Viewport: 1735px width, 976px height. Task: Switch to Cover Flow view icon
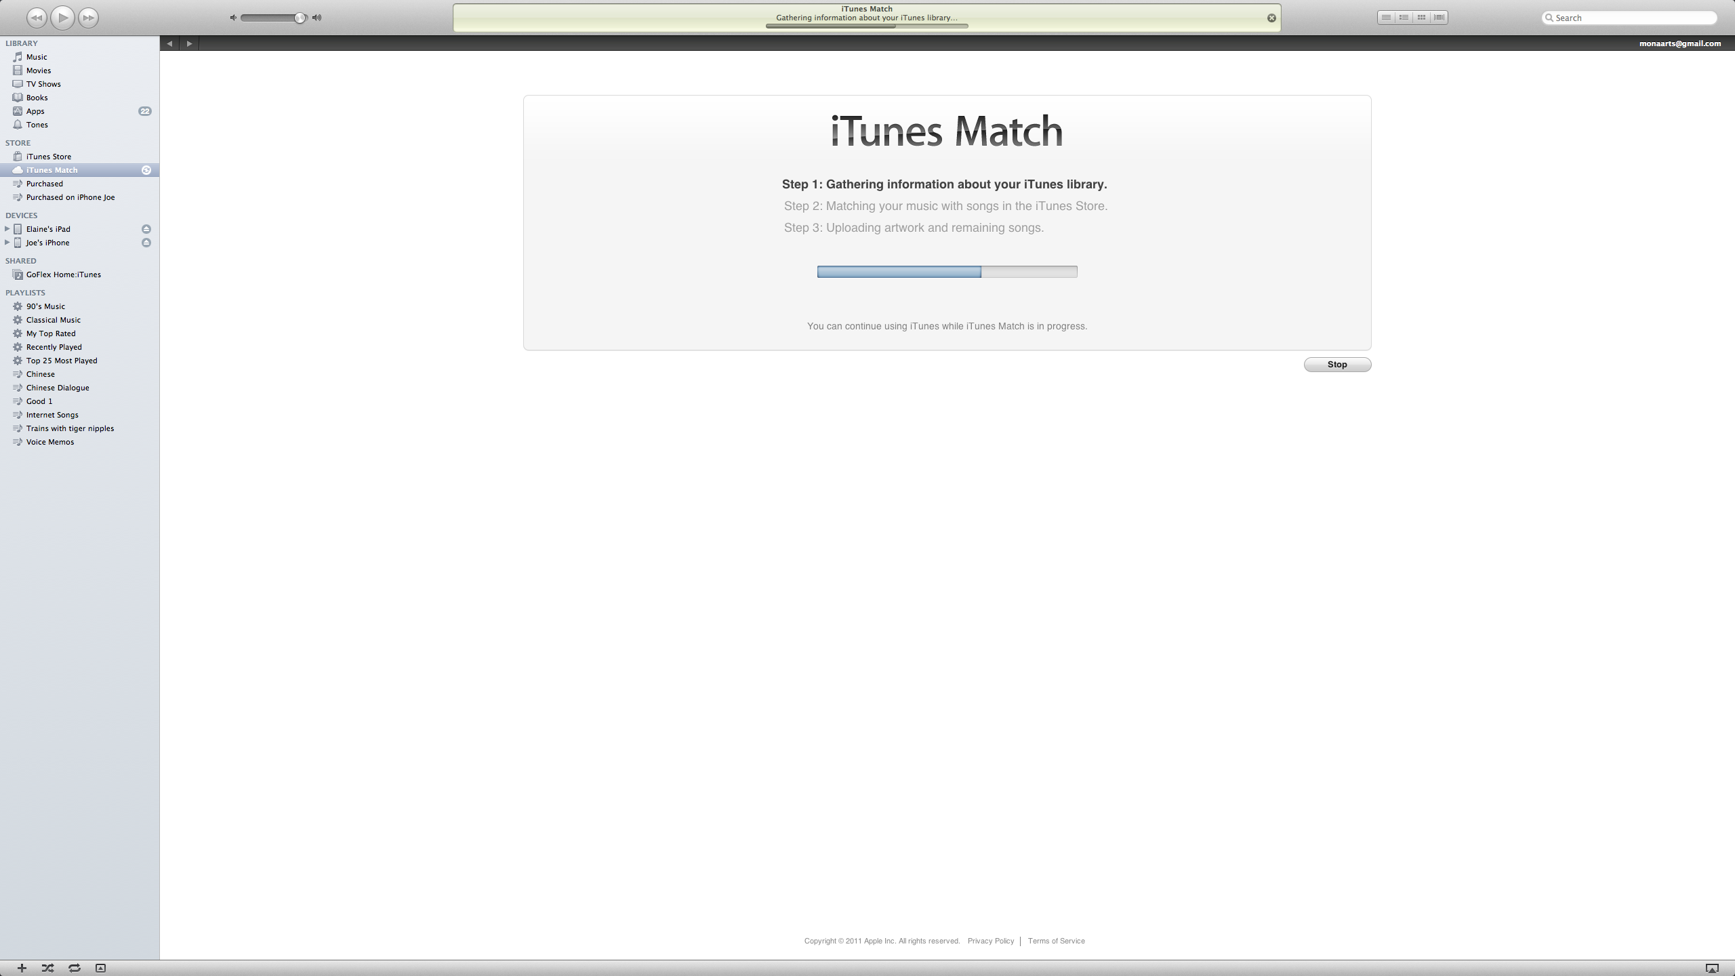[1440, 18]
